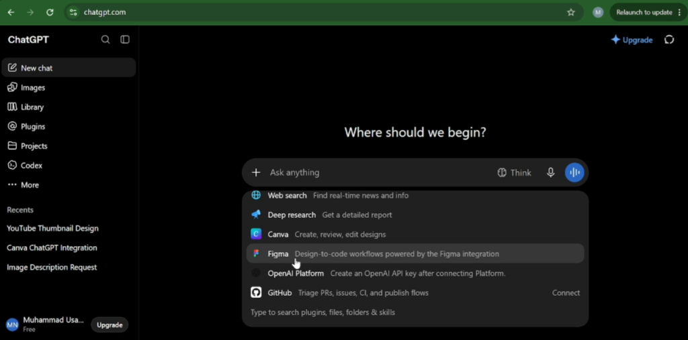This screenshot has width=688, height=340.
Task: Click the Deep research telescope icon
Action: (256, 215)
